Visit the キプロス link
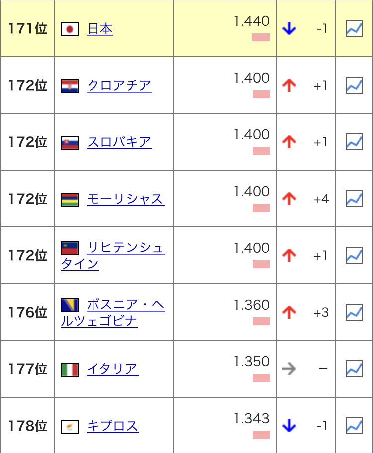 click(113, 426)
